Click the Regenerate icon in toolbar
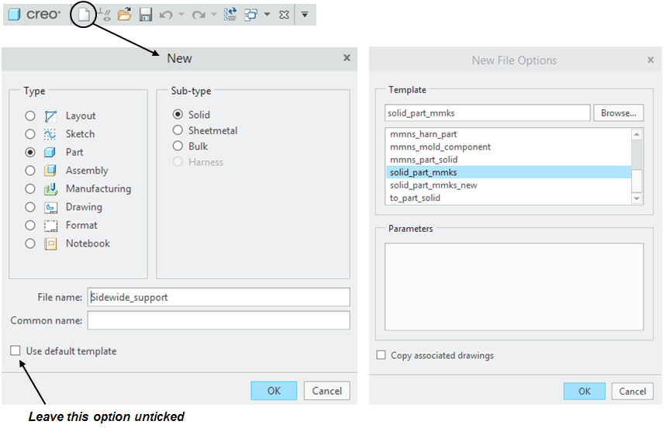 point(230,15)
